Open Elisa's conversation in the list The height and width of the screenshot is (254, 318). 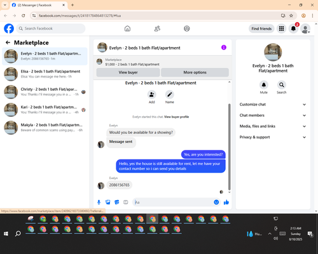point(45,74)
